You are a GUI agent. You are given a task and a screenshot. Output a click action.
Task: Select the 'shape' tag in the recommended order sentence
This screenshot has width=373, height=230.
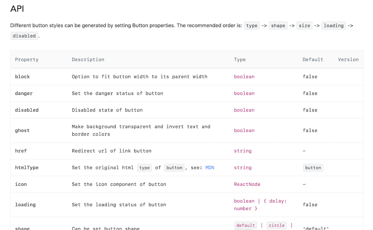(278, 26)
